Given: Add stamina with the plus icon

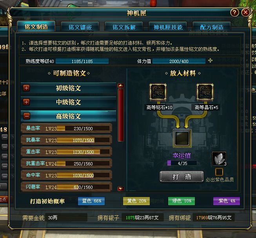Looking at the screenshot, I should click(x=210, y=61).
